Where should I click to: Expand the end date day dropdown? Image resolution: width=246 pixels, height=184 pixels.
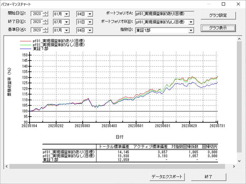pyautogui.click(x=90, y=22)
